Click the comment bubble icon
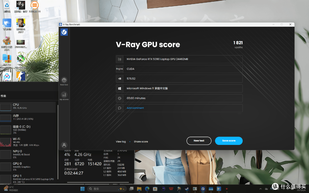The height and width of the screenshot is (193, 309). coord(120,108)
